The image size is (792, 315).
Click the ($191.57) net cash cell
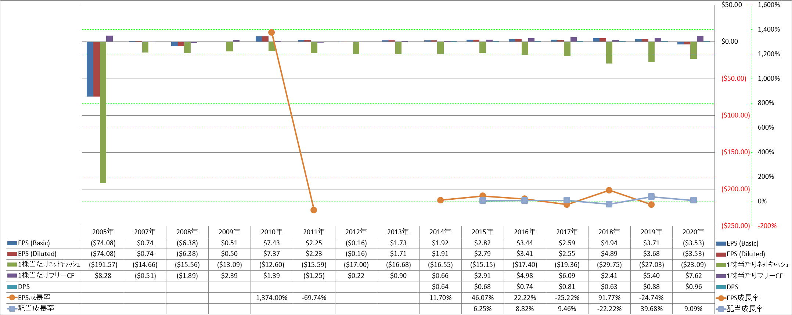(x=103, y=265)
